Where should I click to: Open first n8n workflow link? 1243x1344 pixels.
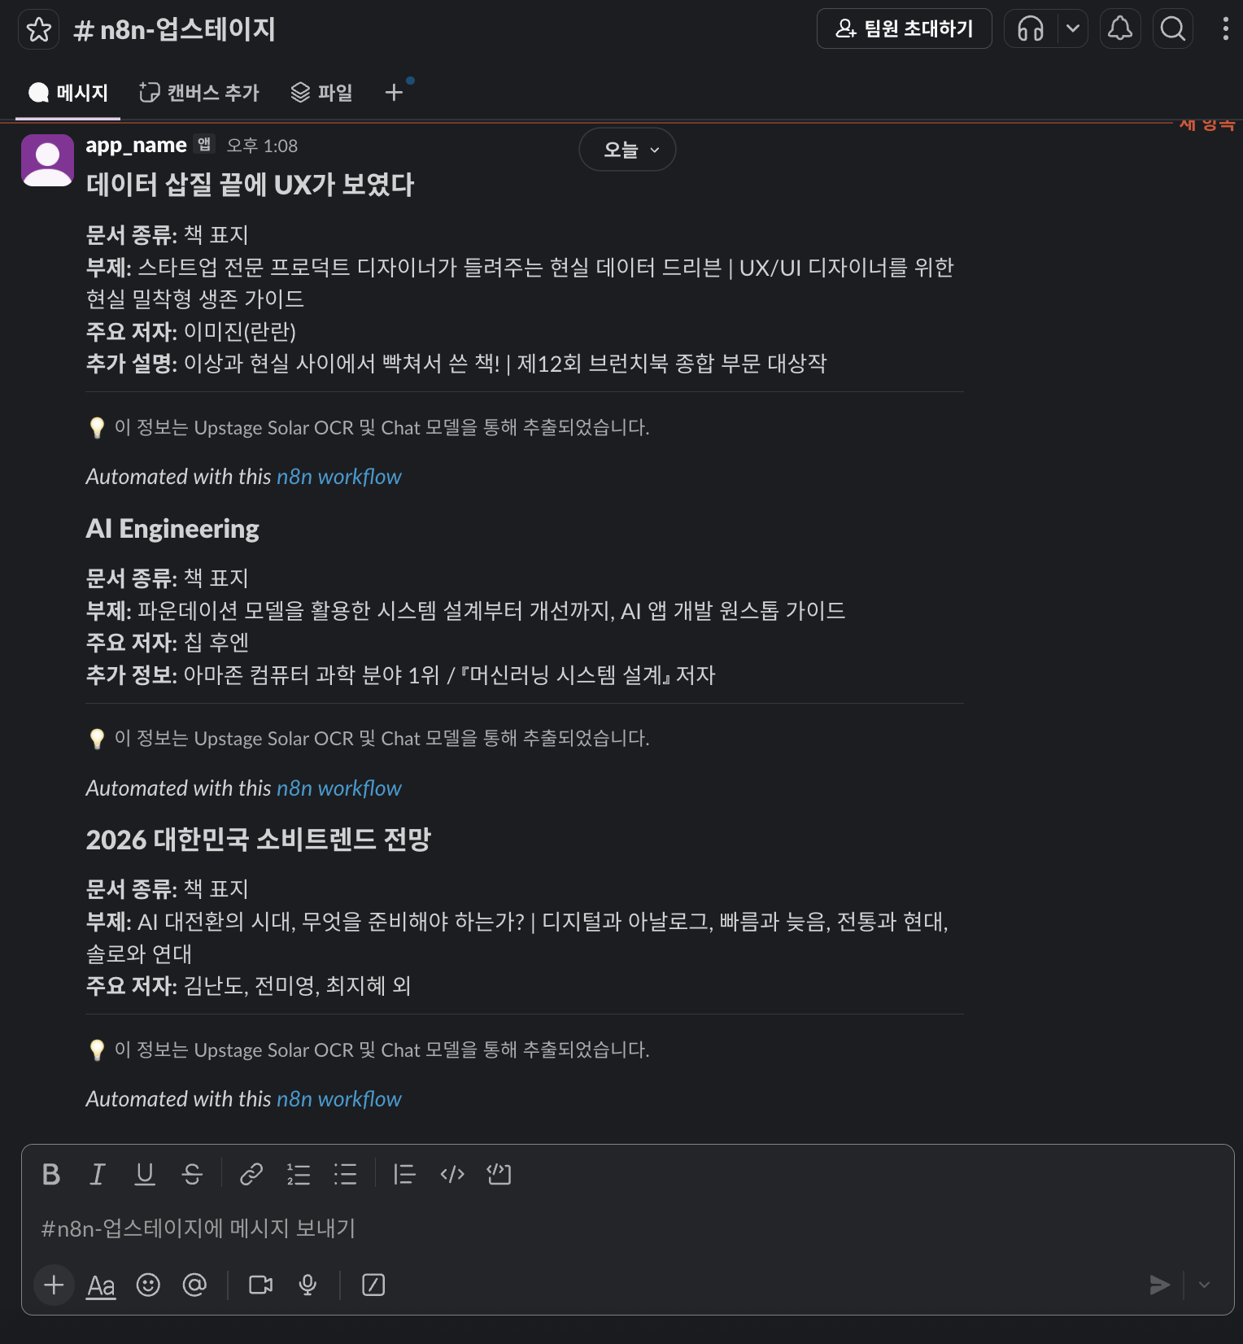(x=339, y=477)
